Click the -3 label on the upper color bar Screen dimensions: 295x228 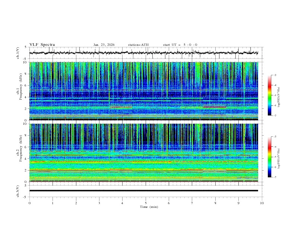pos(276,75)
